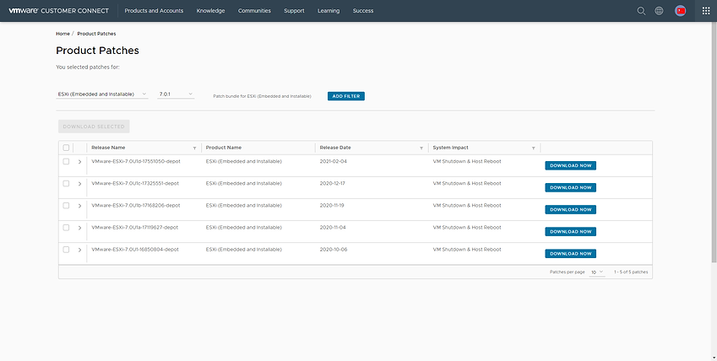The width and height of the screenshot is (717, 361).
Task: Expand details for 7.0U1-16850804 row
Action: pos(79,250)
